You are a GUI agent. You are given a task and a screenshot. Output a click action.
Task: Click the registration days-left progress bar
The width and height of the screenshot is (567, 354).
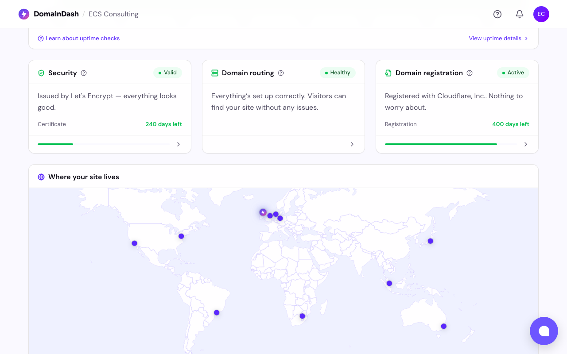(x=450, y=144)
